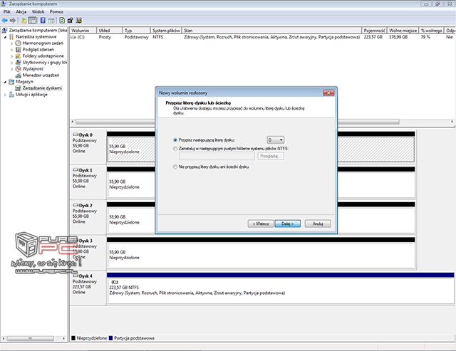Image resolution: width=456 pixels, height=351 pixels.
Task: Click Dysk 1 unallocated 55,90 GB region
Action: 261,185
